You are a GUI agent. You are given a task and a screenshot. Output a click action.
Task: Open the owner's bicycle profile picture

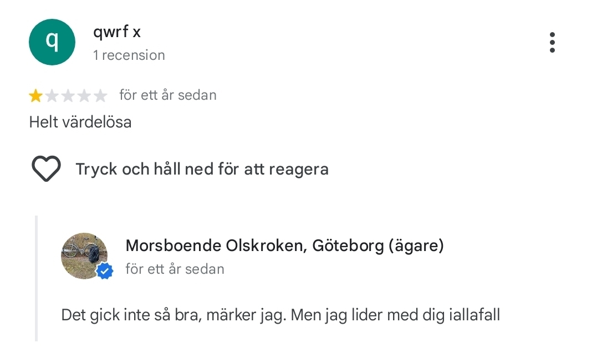(83, 255)
